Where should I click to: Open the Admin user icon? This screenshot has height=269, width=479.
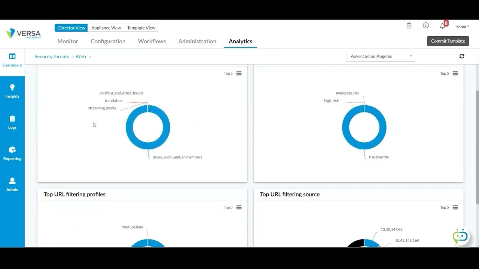coord(12,181)
